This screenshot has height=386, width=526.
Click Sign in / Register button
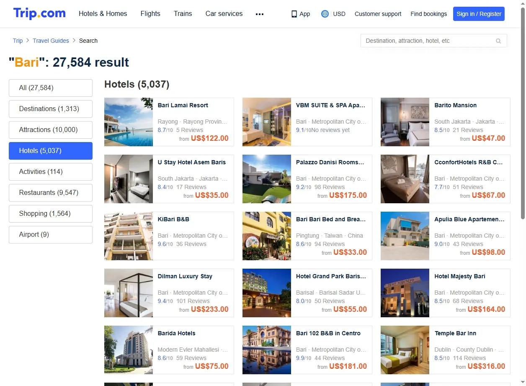click(x=479, y=14)
